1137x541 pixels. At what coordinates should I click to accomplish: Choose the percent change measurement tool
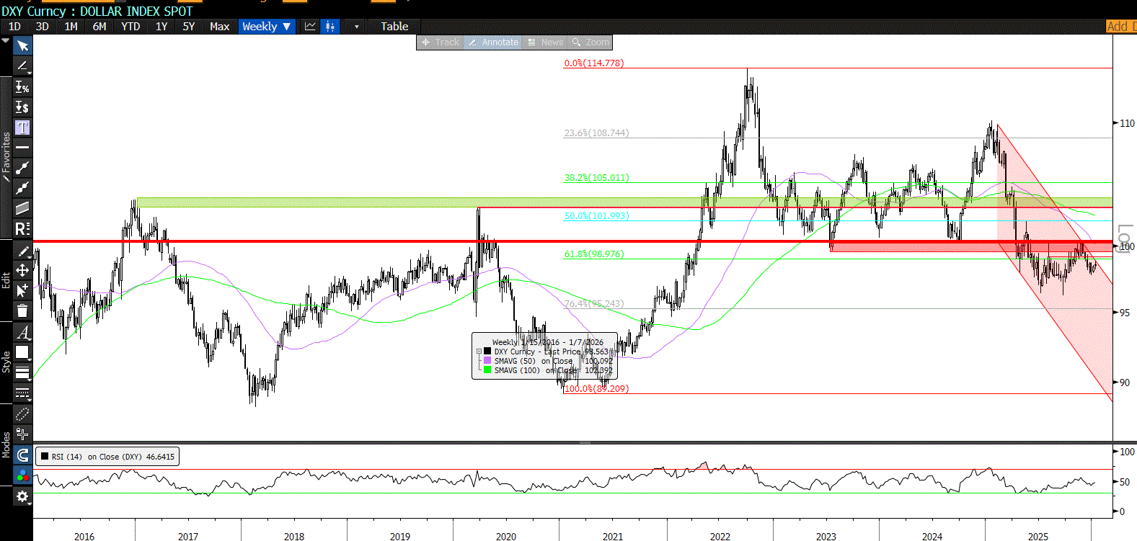22,87
